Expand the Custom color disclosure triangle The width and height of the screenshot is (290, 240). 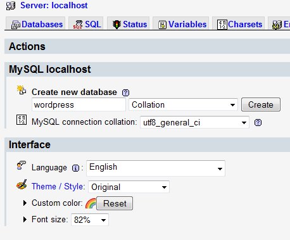(x=25, y=203)
